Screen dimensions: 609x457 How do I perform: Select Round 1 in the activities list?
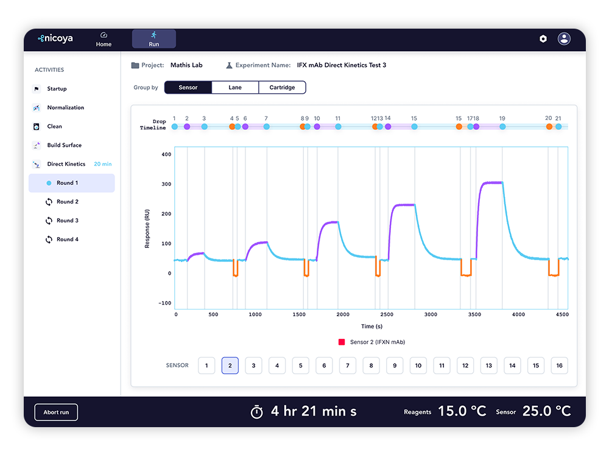click(x=67, y=183)
